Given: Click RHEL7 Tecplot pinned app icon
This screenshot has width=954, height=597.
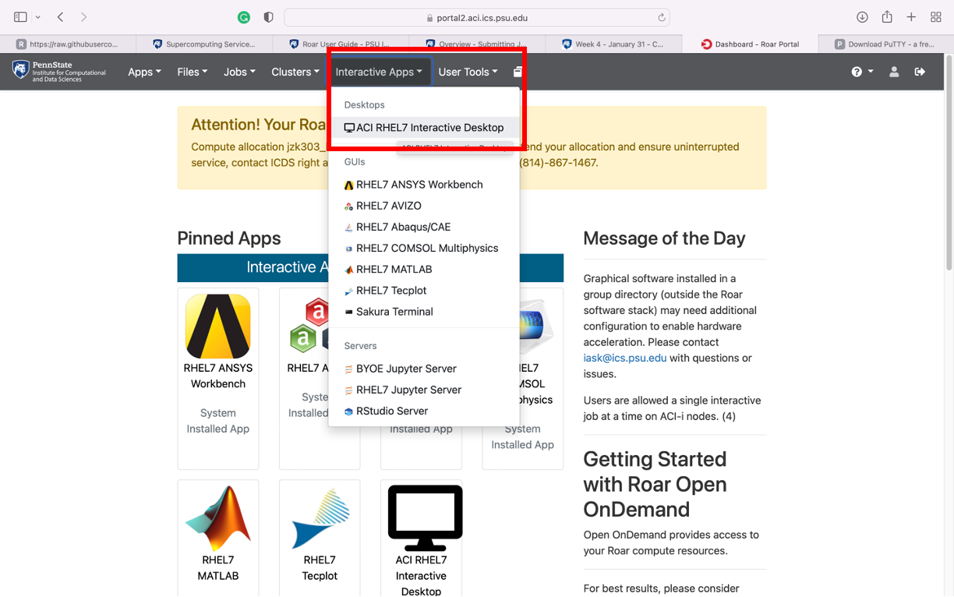Looking at the screenshot, I should (320, 518).
